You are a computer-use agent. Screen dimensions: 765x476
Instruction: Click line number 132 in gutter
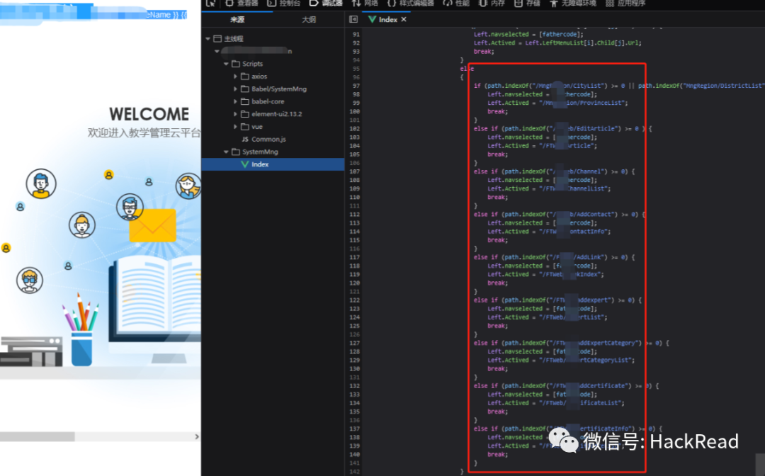coord(355,386)
